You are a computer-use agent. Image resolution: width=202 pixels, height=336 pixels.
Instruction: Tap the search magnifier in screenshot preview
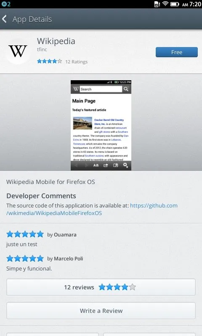coord(126,89)
